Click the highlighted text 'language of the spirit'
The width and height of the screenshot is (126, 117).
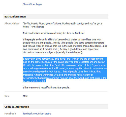coord(35,81)
